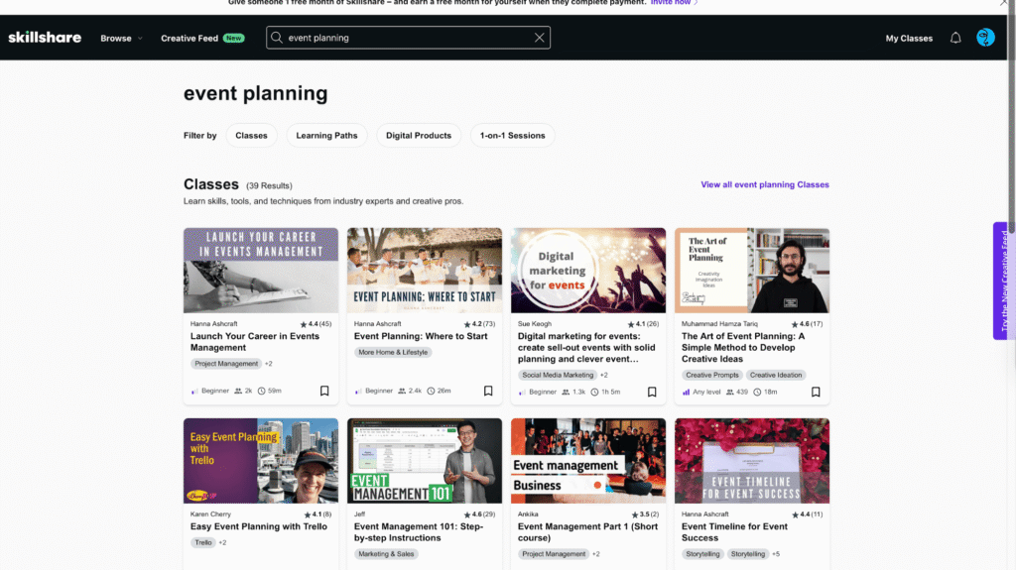Click the 2.4k students icon
This screenshot has height=570, width=1016.
402,391
